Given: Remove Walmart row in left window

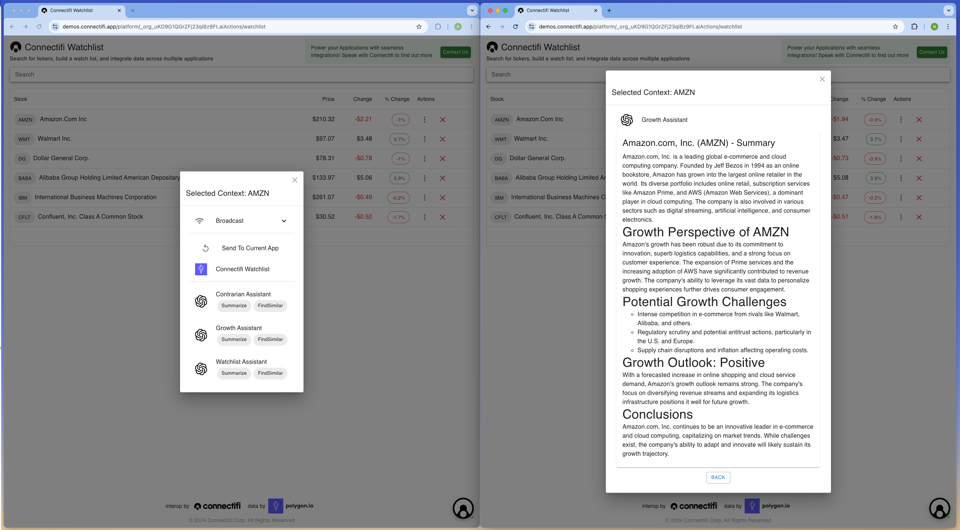Looking at the screenshot, I should click(x=443, y=139).
